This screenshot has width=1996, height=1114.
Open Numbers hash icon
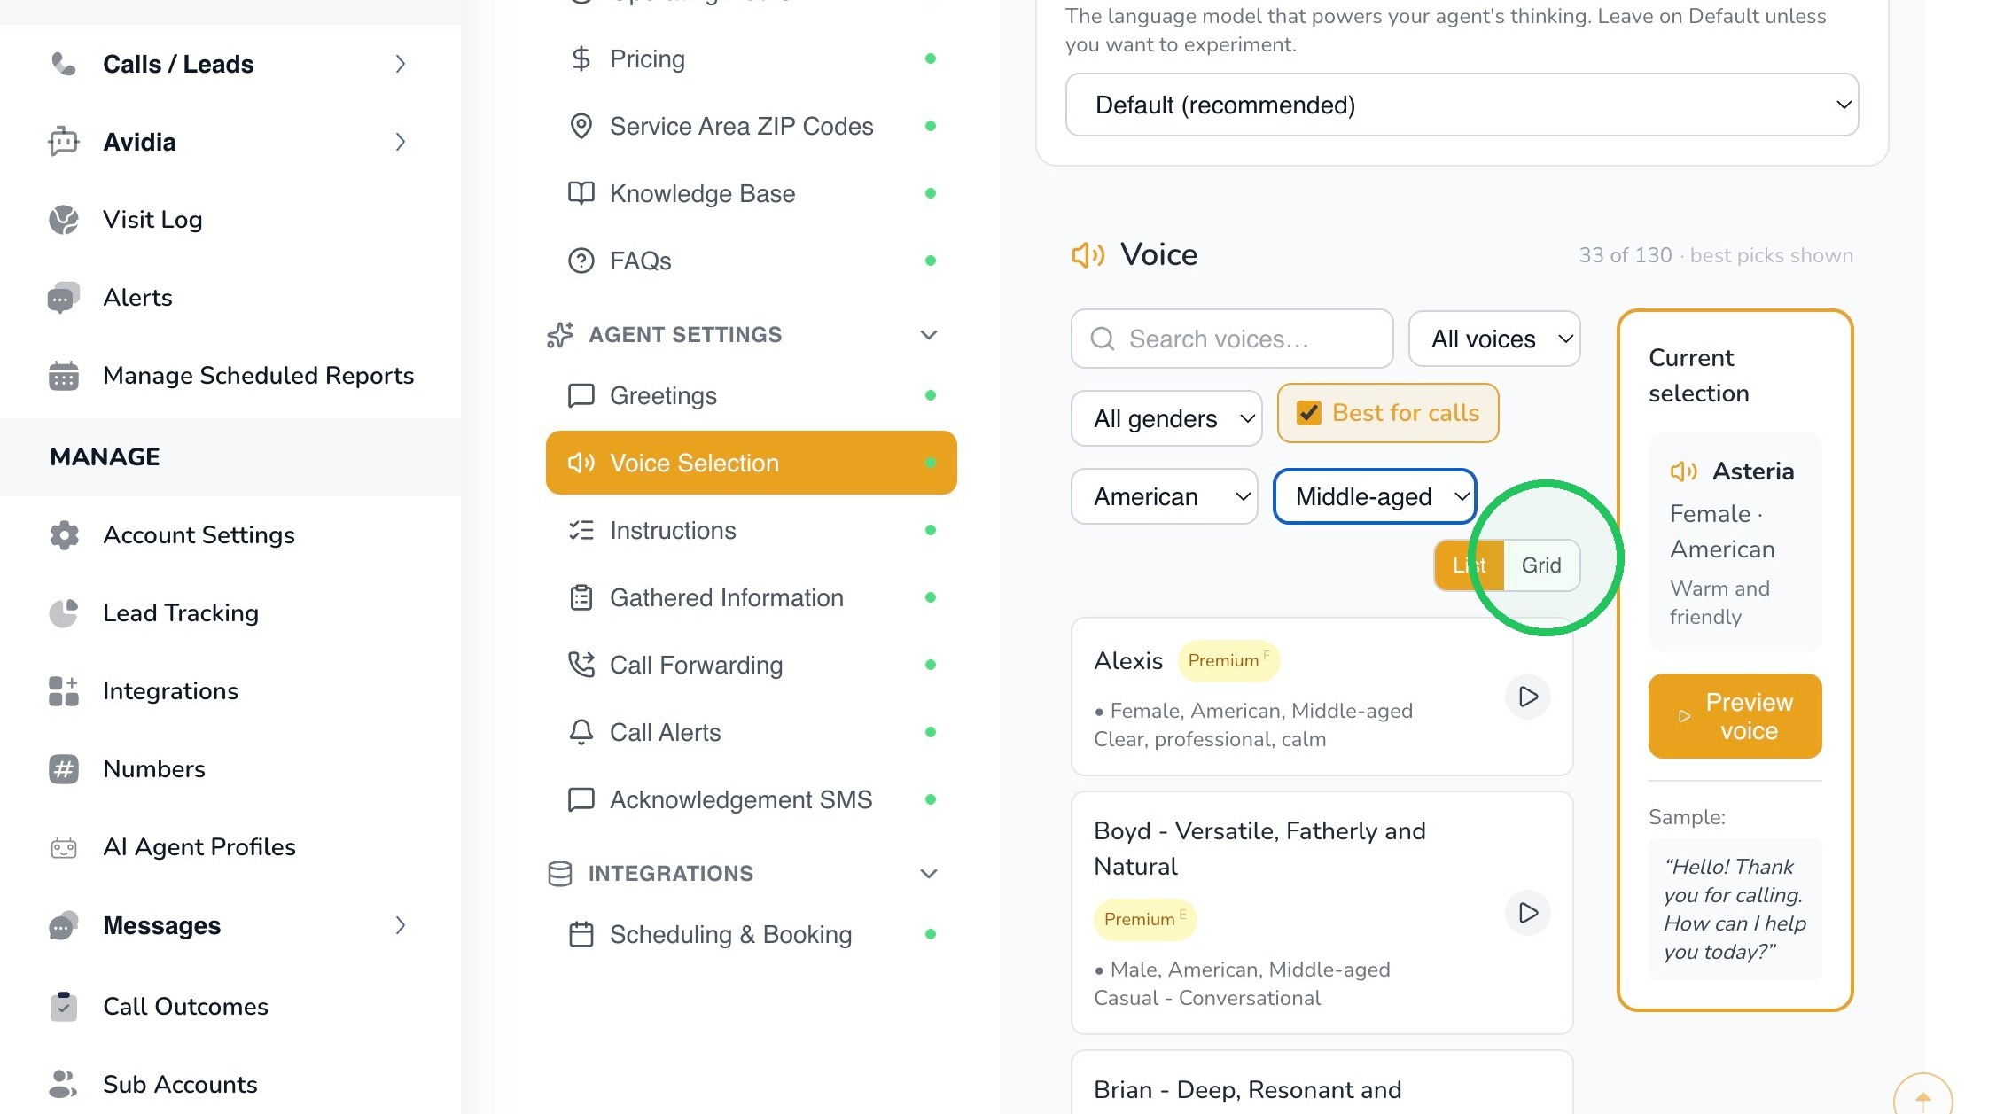(63, 769)
